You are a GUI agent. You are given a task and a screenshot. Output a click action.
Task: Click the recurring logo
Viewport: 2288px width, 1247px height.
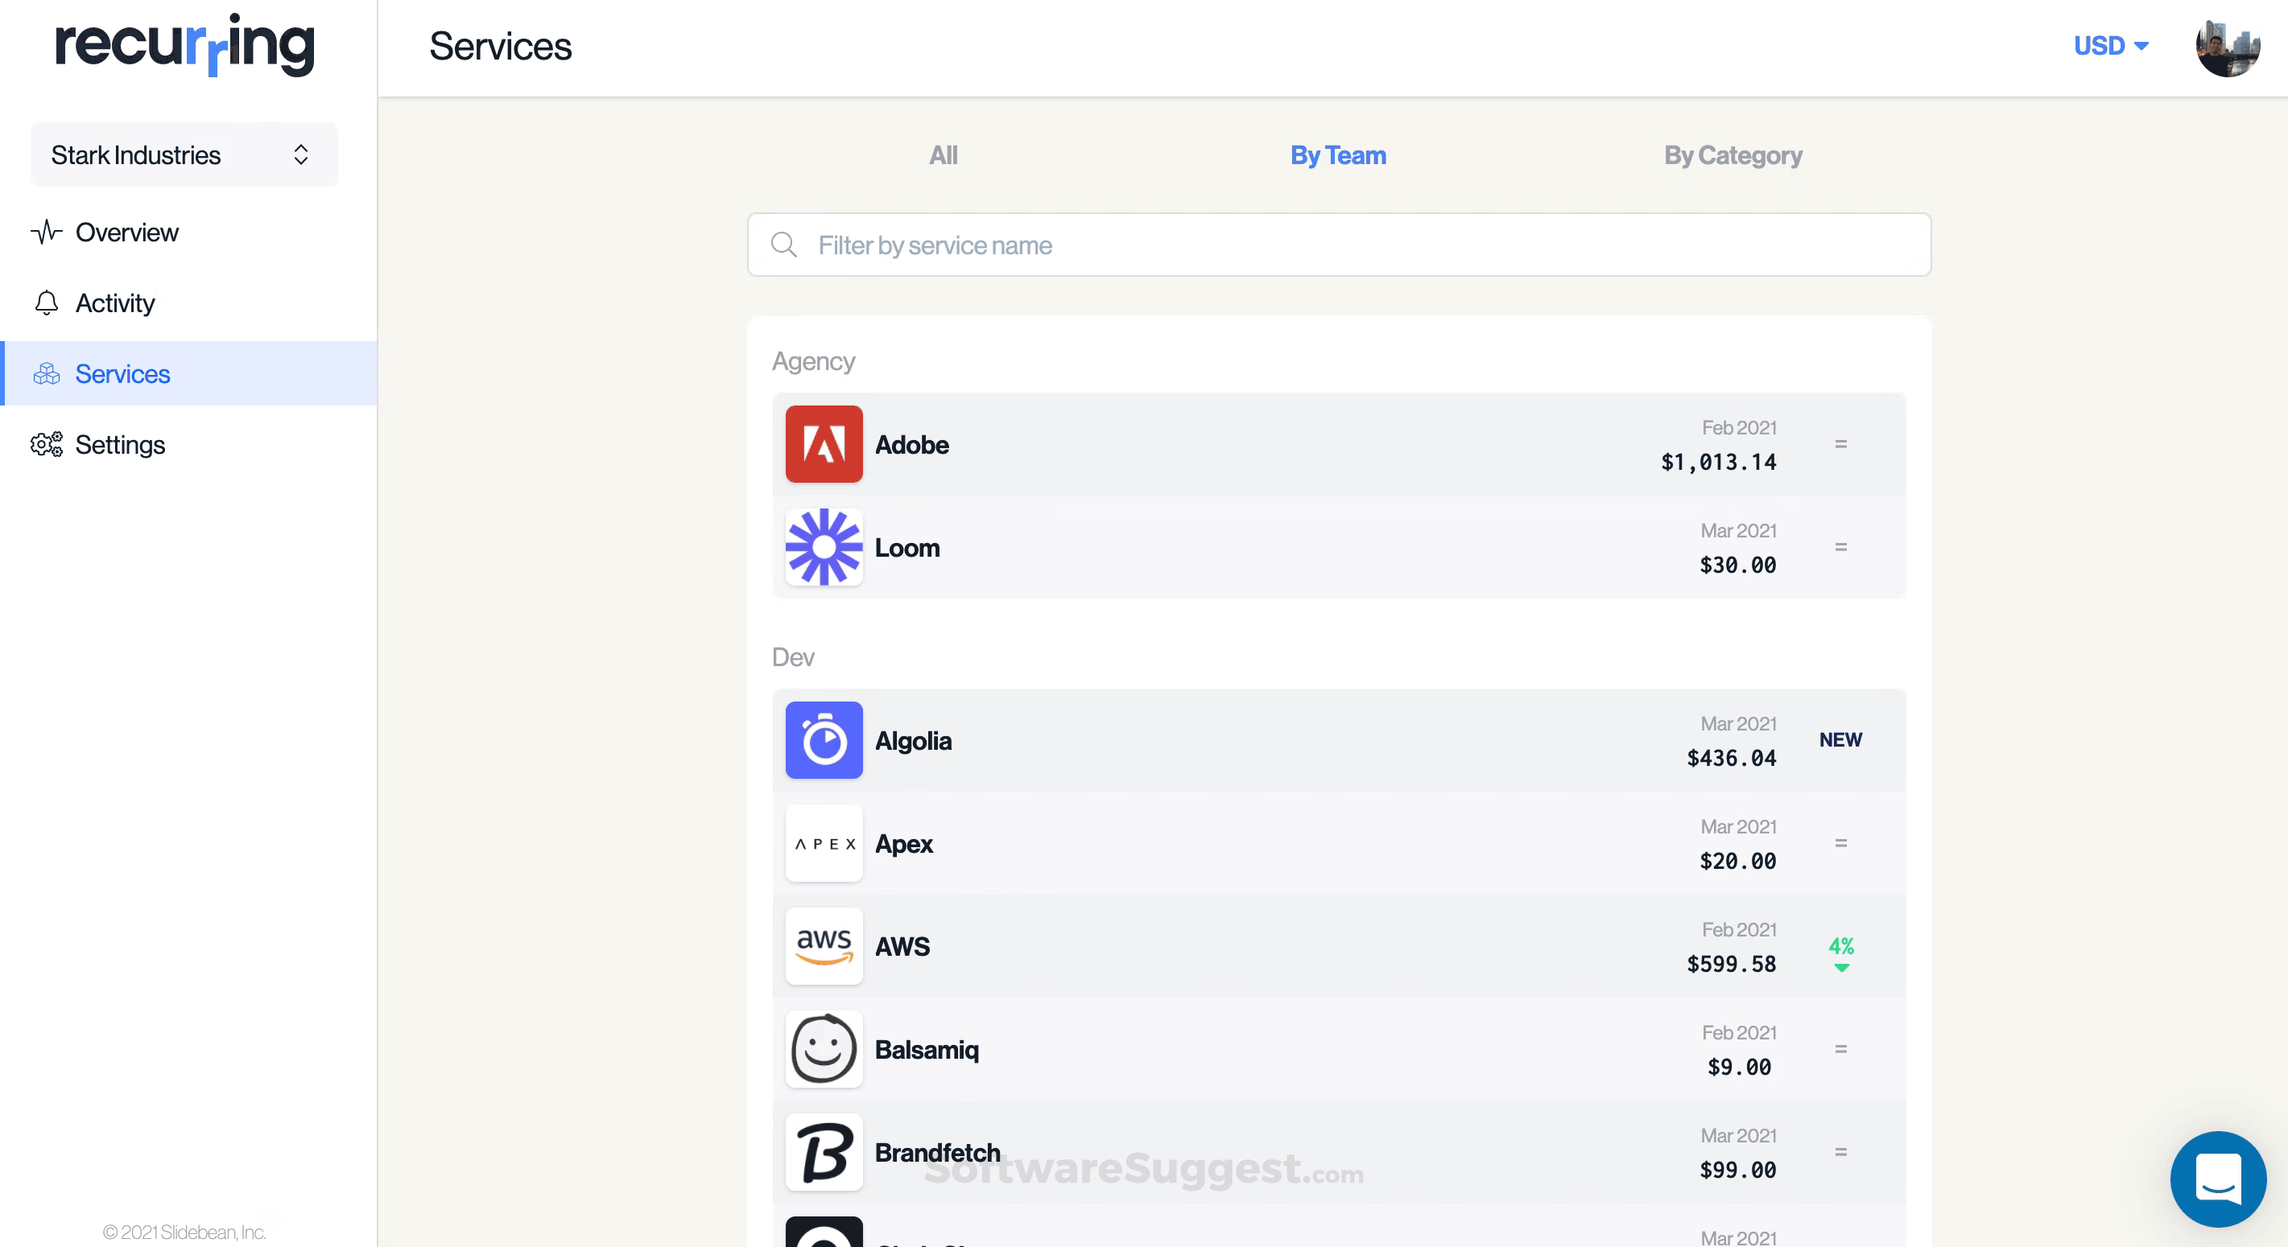click(184, 45)
